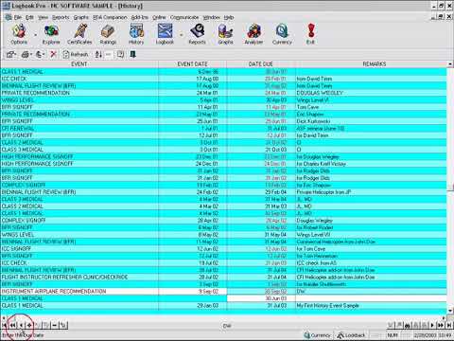Image resolution: width=454 pixels, height=341 pixels.
Task: Click the minus delete record navigator button
Action: coord(55,325)
